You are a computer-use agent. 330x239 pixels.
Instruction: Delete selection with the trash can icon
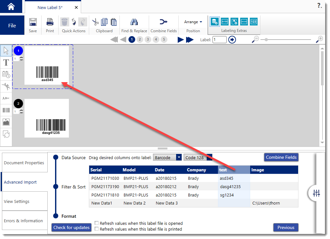[65, 22]
